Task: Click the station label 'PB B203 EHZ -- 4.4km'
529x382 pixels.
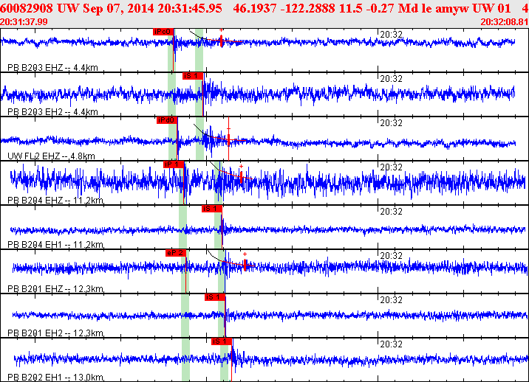Action: coord(52,68)
